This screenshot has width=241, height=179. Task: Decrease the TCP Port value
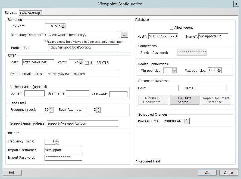(63, 28)
